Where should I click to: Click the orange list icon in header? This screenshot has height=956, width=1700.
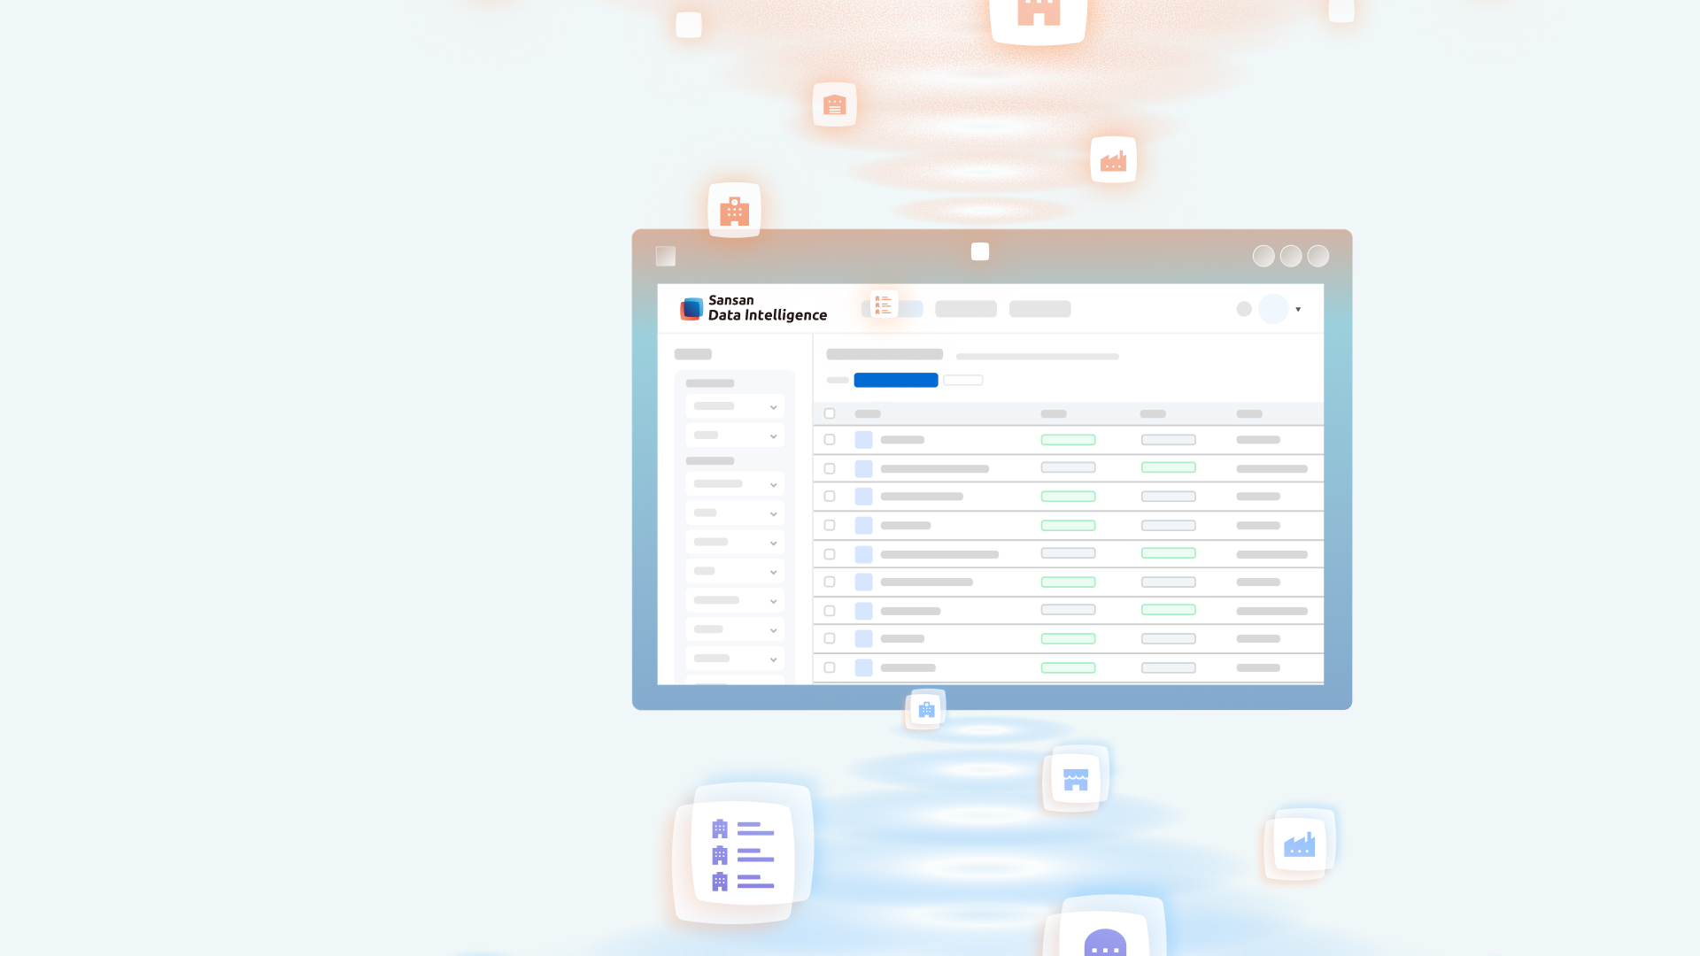pyautogui.click(x=883, y=305)
